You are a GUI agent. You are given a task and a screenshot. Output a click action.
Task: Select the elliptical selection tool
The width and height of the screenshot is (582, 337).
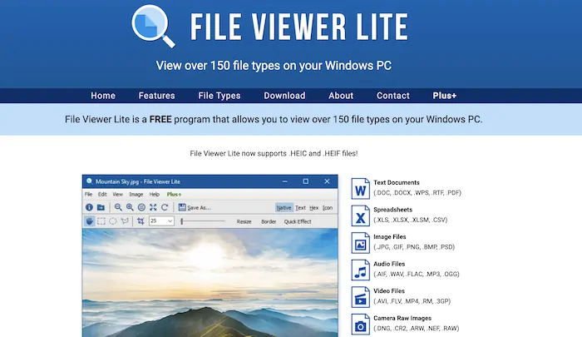coord(113,221)
